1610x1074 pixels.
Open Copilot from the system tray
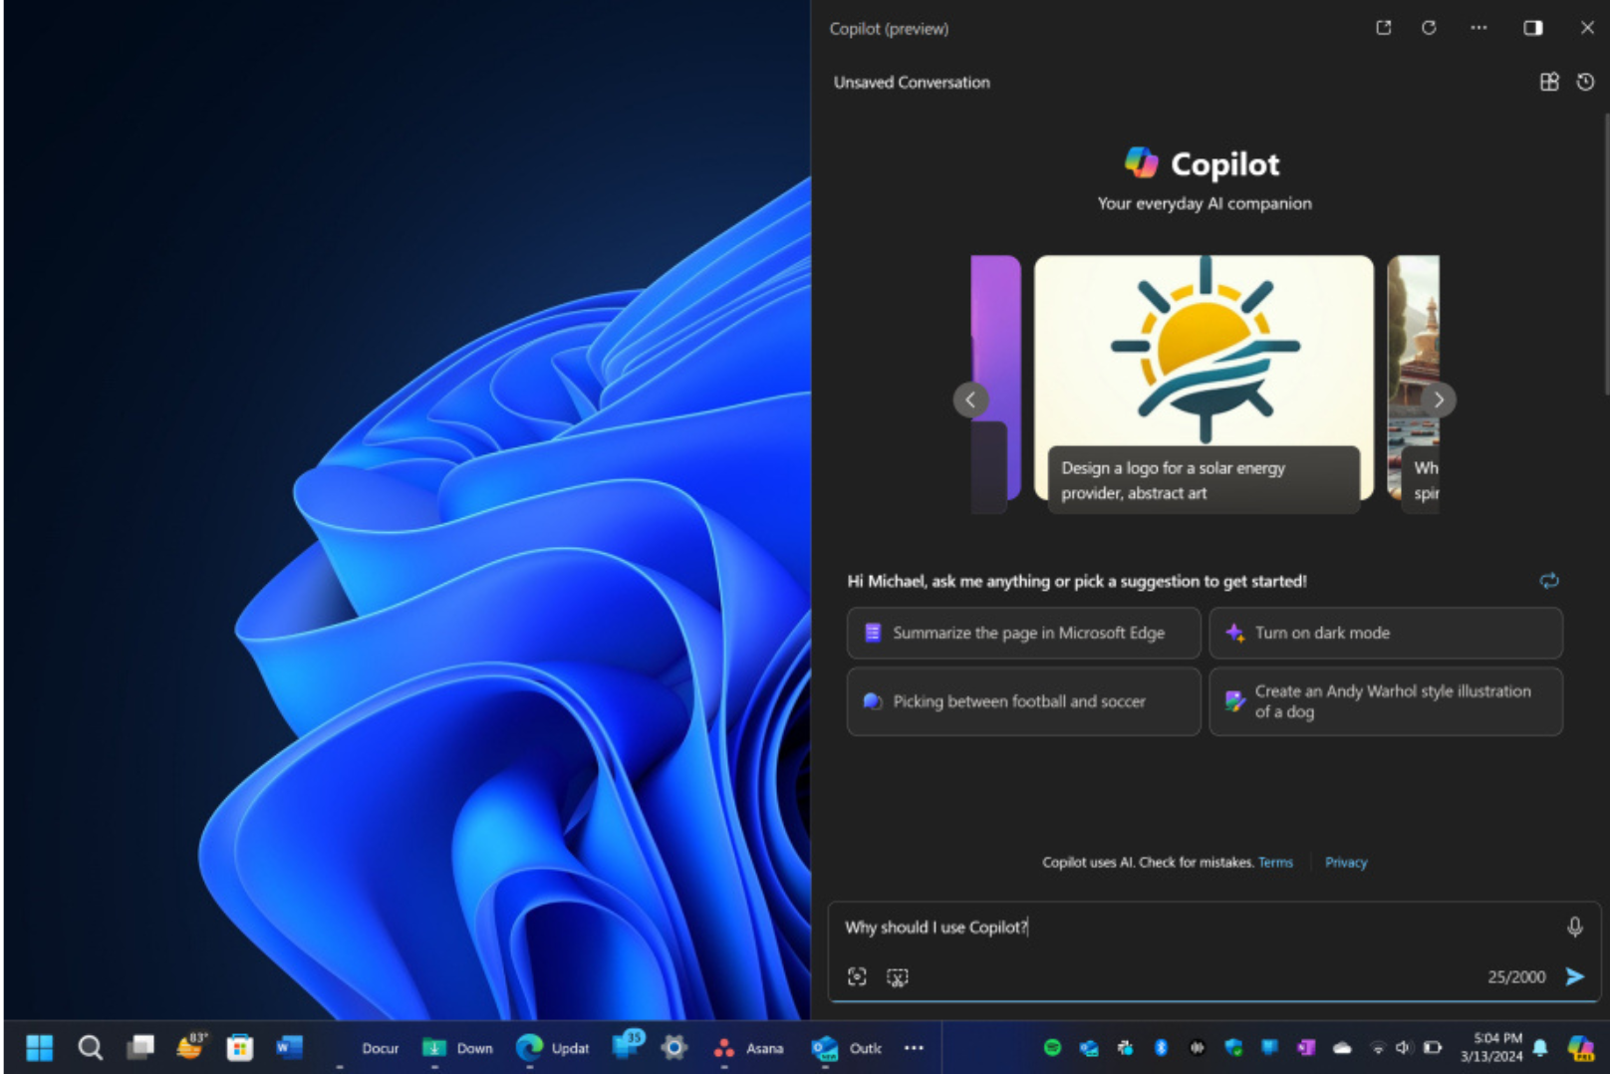pyautogui.click(x=1582, y=1047)
